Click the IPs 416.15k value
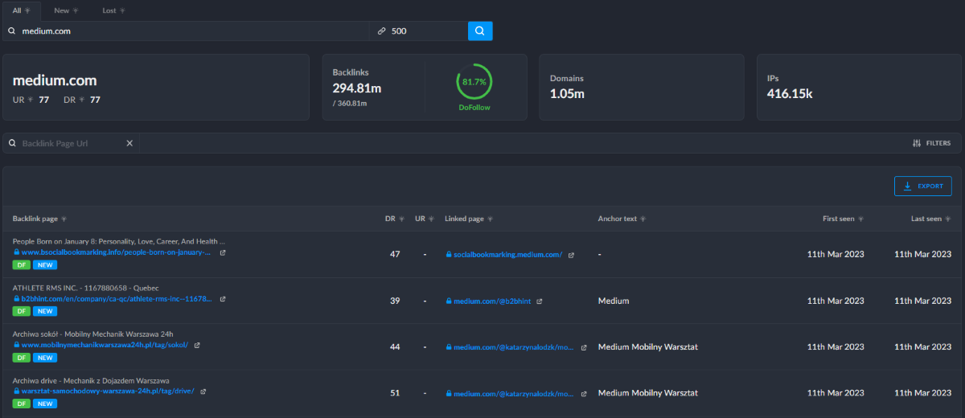Image resolution: width=965 pixels, height=418 pixels. (790, 94)
